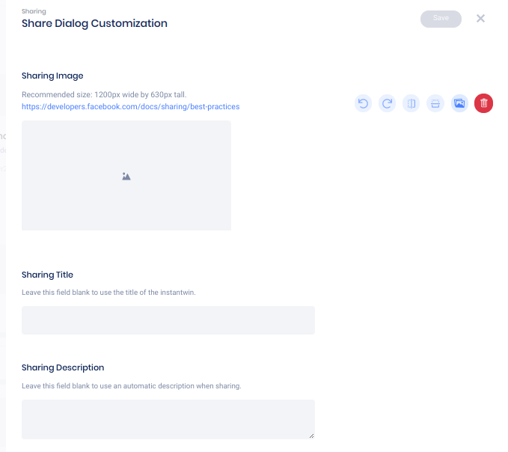Click the recommended size hint text
Image resolution: width=508 pixels, height=452 pixels.
tap(104, 94)
